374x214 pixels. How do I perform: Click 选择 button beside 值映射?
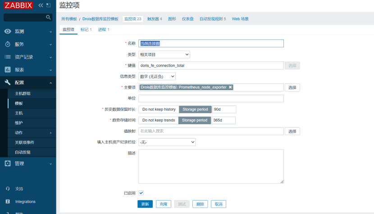[292, 131]
